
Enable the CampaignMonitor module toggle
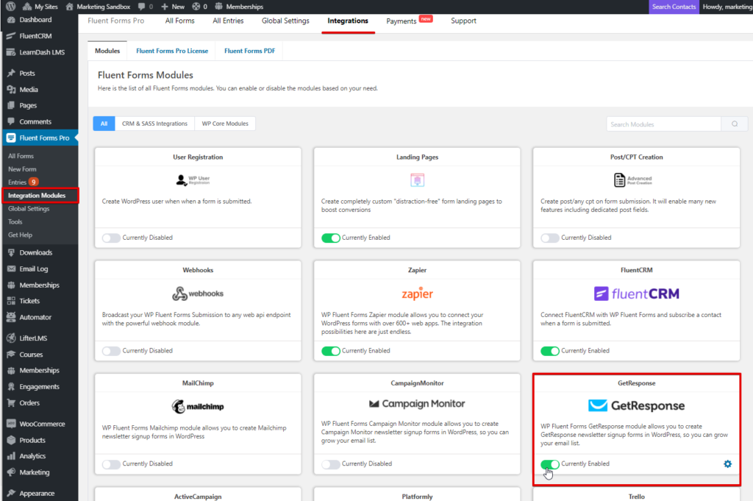pos(330,463)
